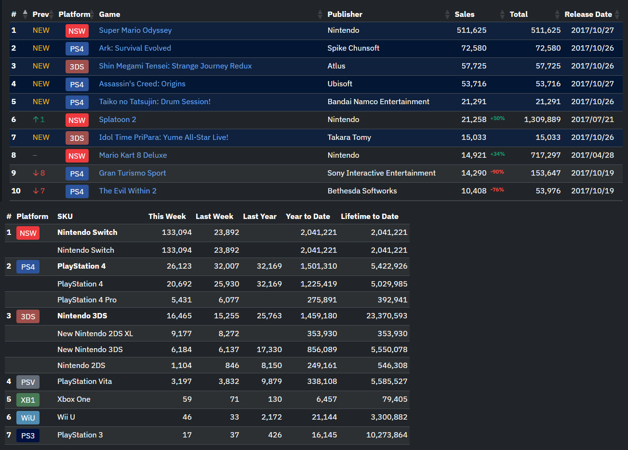Viewport: 628px width, 450px height.
Task: Click down-7 rank change for Evil Within 2
Action: [x=39, y=191]
